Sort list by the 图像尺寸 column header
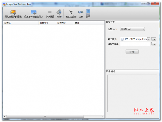 (47, 23)
